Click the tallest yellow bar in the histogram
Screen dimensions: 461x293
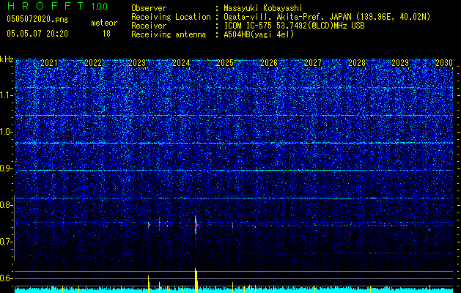[x=196, y=281]
